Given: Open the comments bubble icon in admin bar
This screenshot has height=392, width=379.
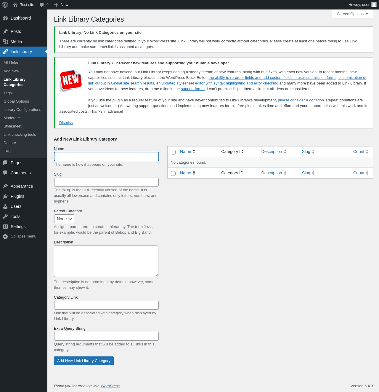Looking at the screenshot, I should [x=42, y=5].
